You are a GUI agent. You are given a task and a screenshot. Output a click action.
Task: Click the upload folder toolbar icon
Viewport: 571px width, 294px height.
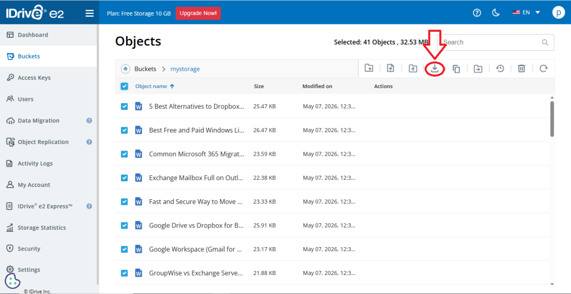point(413,69)
